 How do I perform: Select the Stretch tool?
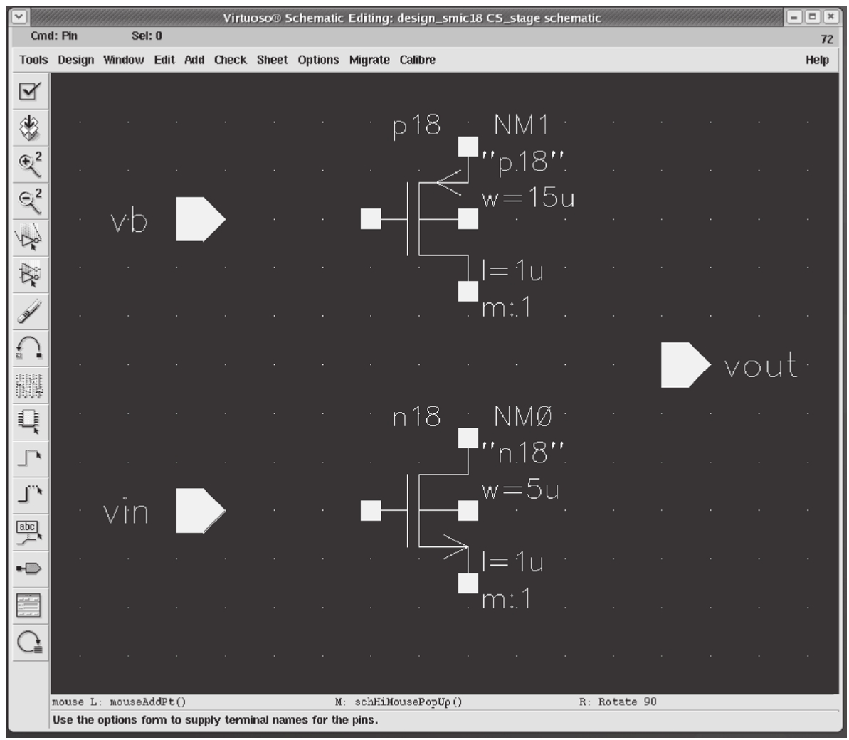point(30,238)
